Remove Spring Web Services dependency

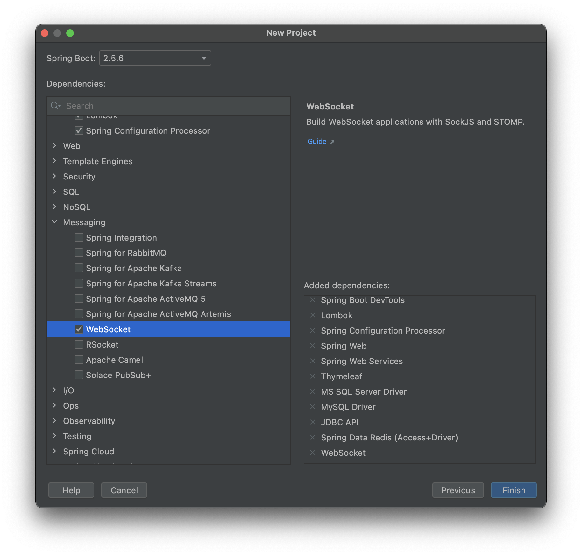click(313, 361)
